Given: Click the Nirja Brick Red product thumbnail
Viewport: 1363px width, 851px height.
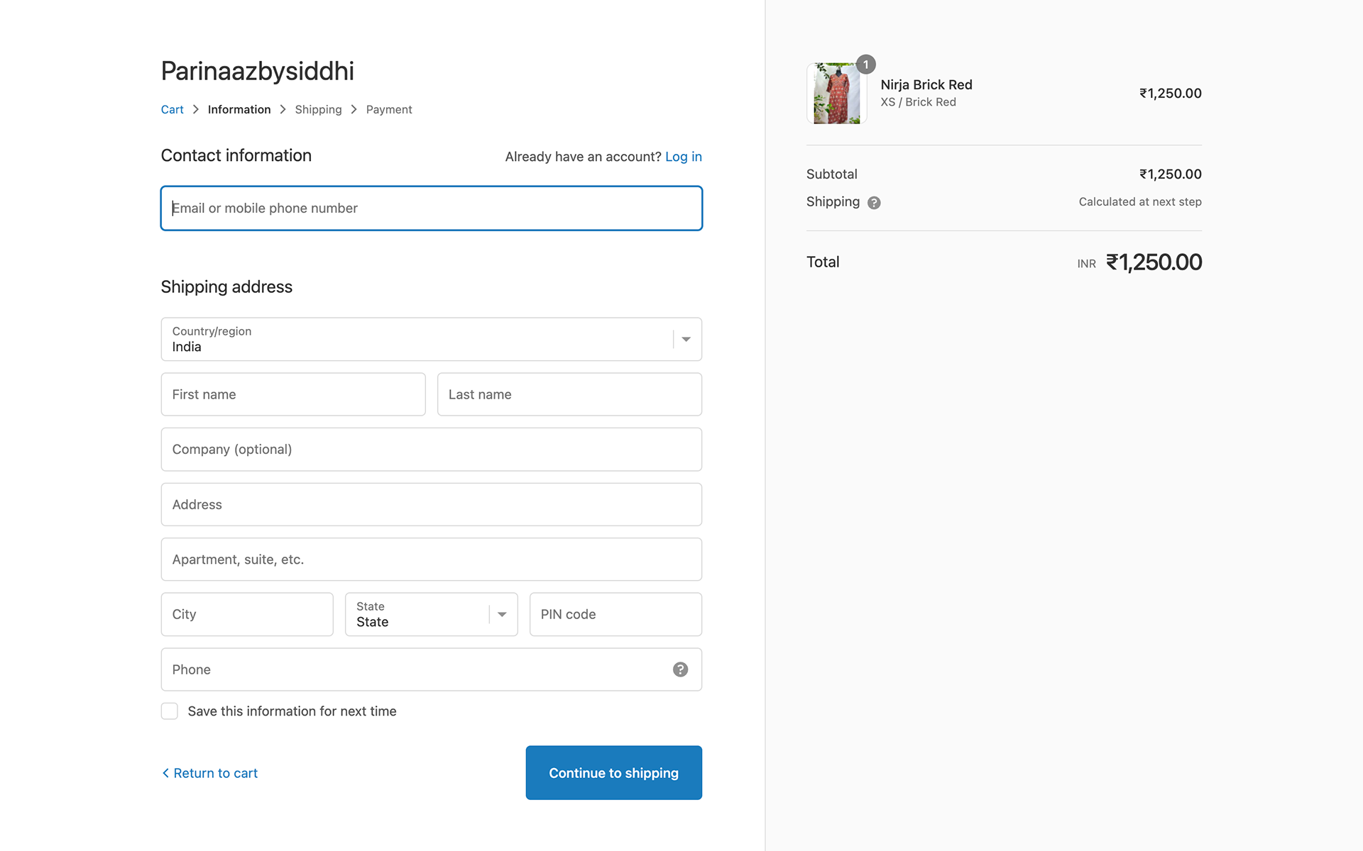Looking at the screenshot, I should 836,94.
